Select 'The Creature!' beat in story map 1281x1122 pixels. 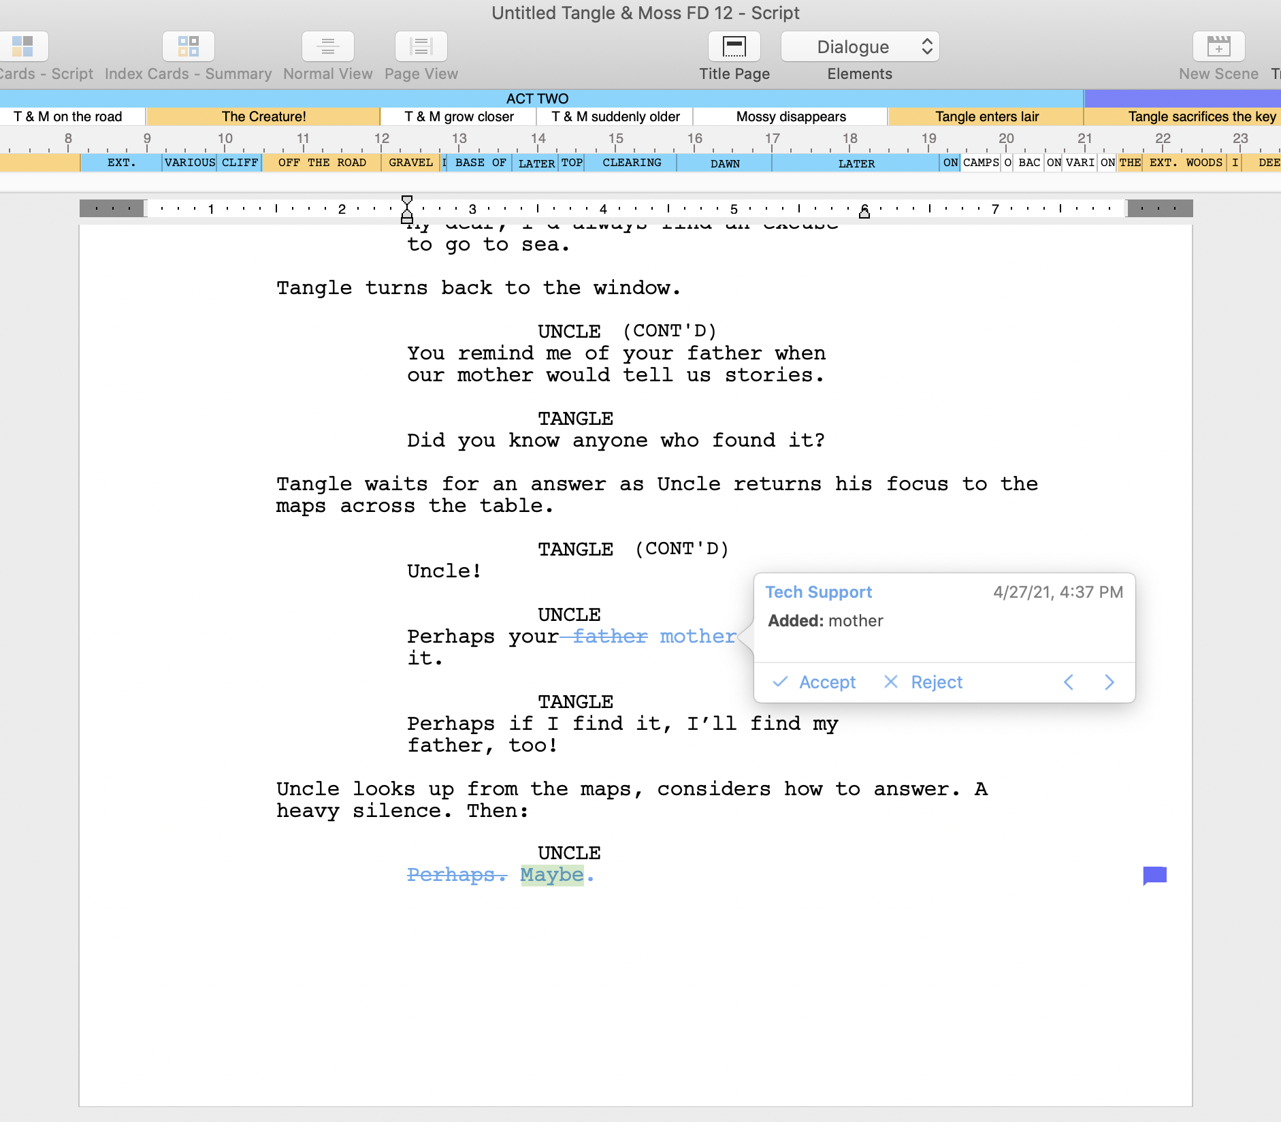(x=263, y=116)
